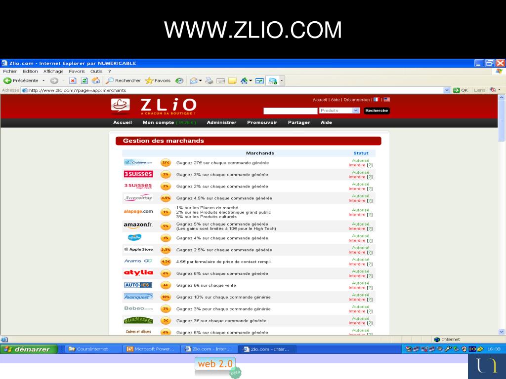Open the Mail icon dropdown arrow

(x=201, y=80)
